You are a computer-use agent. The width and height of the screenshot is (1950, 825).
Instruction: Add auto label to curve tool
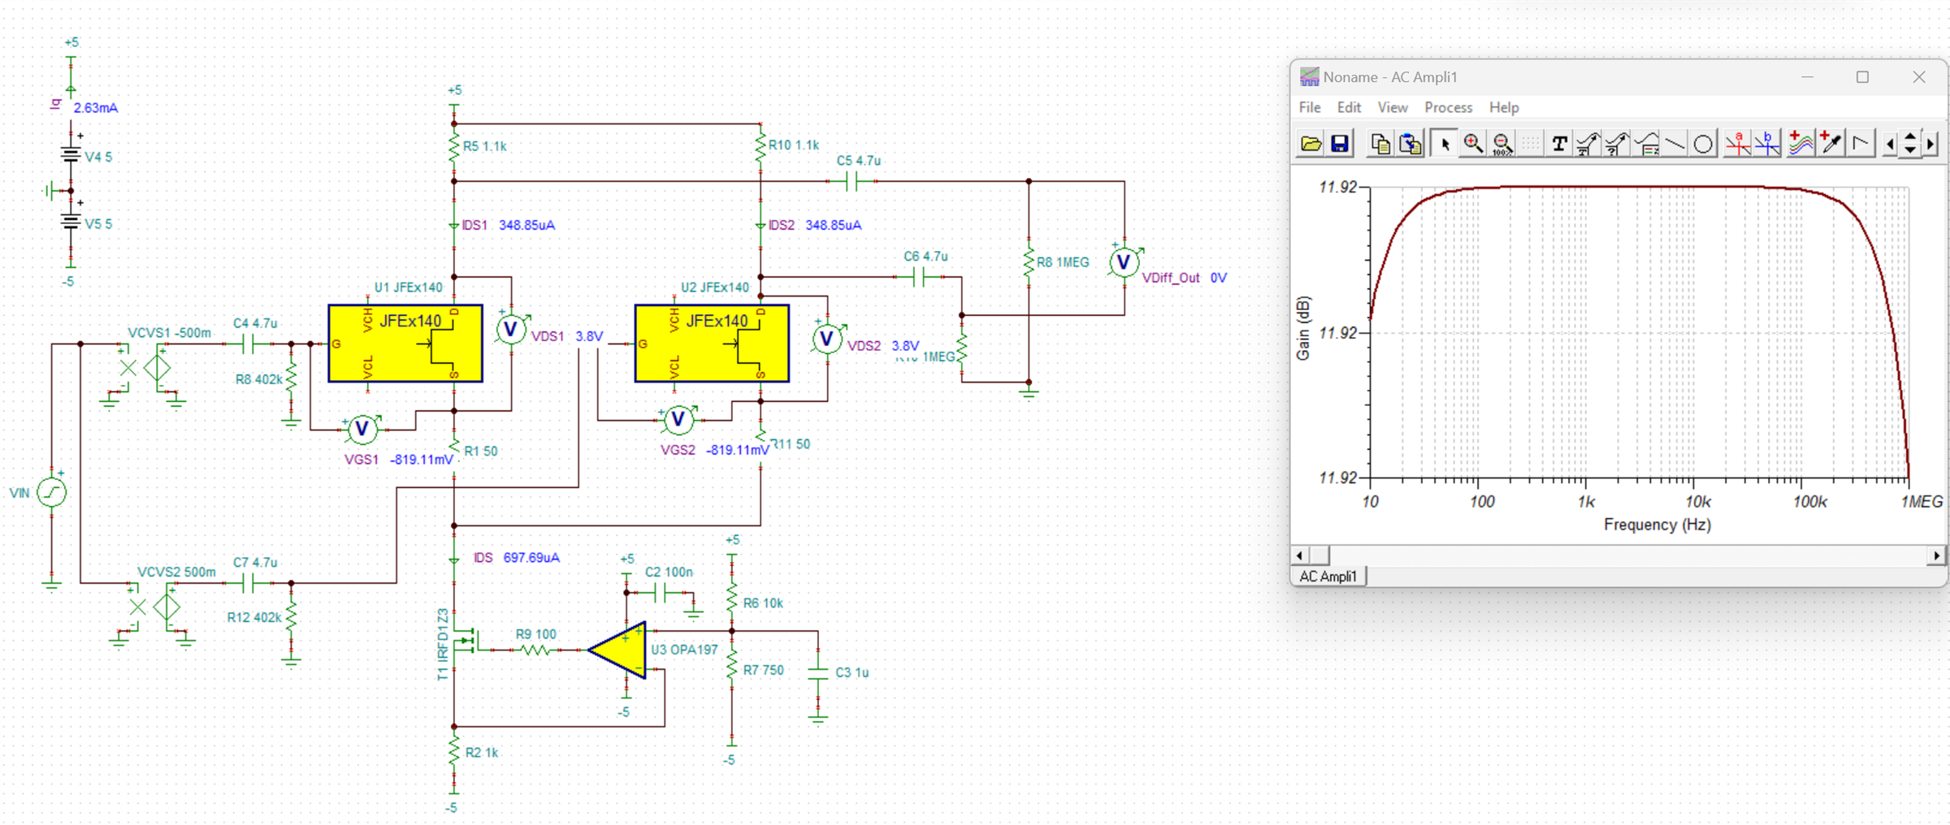1588,144
